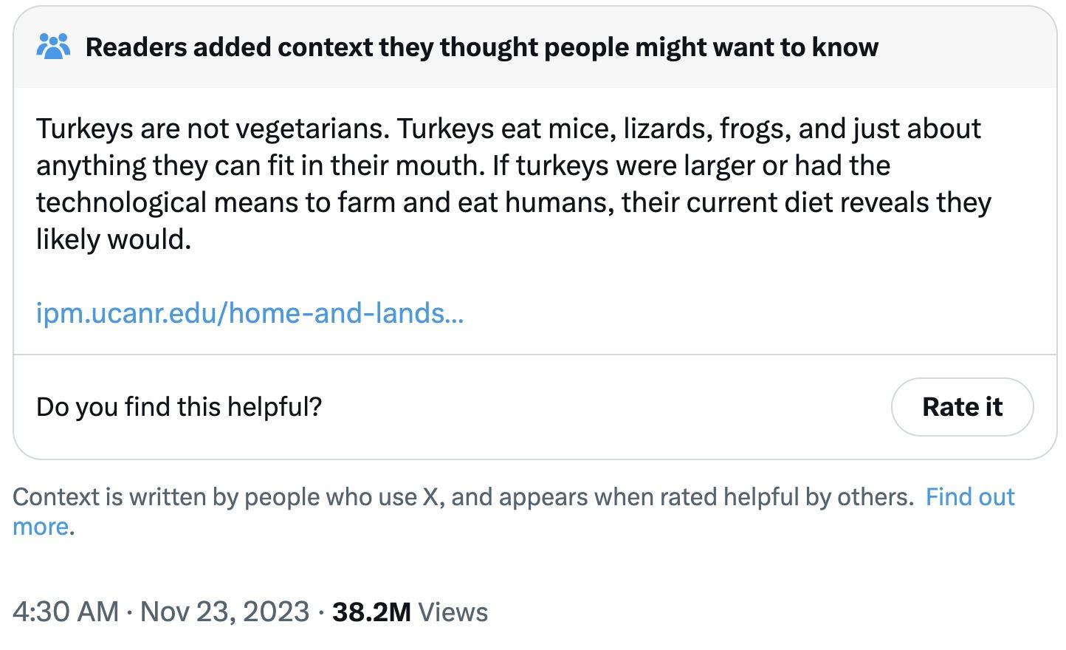The width and height of the screenshot is (1066, 650).
Task: Click the Views label next to the count
Action: coord(453,612)
